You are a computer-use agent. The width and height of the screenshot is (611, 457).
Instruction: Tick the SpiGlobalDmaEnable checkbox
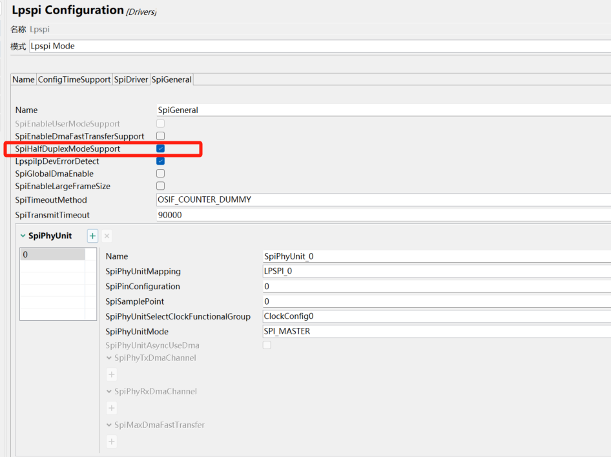point(160,174)
